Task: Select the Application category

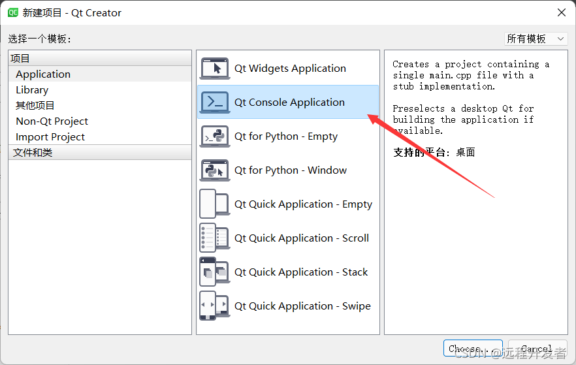Action: coord(100,74)
